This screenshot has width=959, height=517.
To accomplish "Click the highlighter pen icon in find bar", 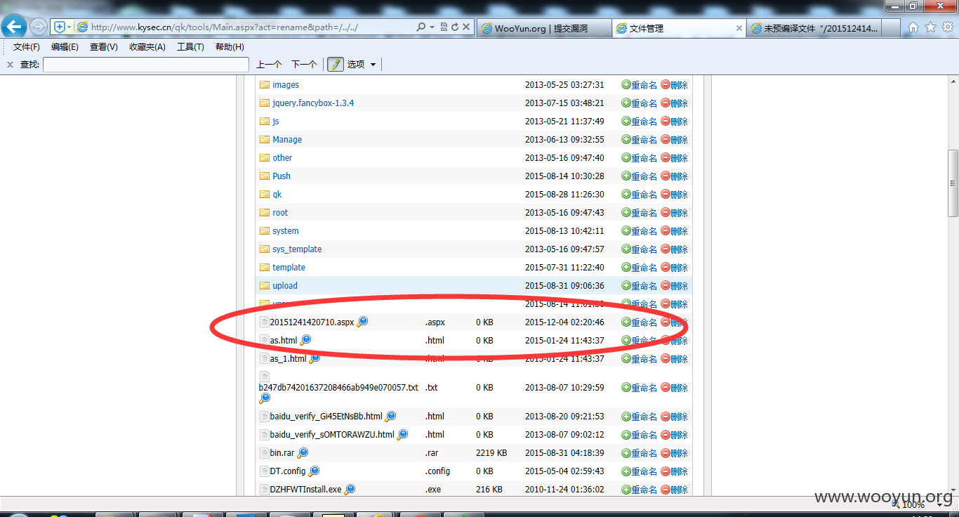I will [x=335, y=64].
